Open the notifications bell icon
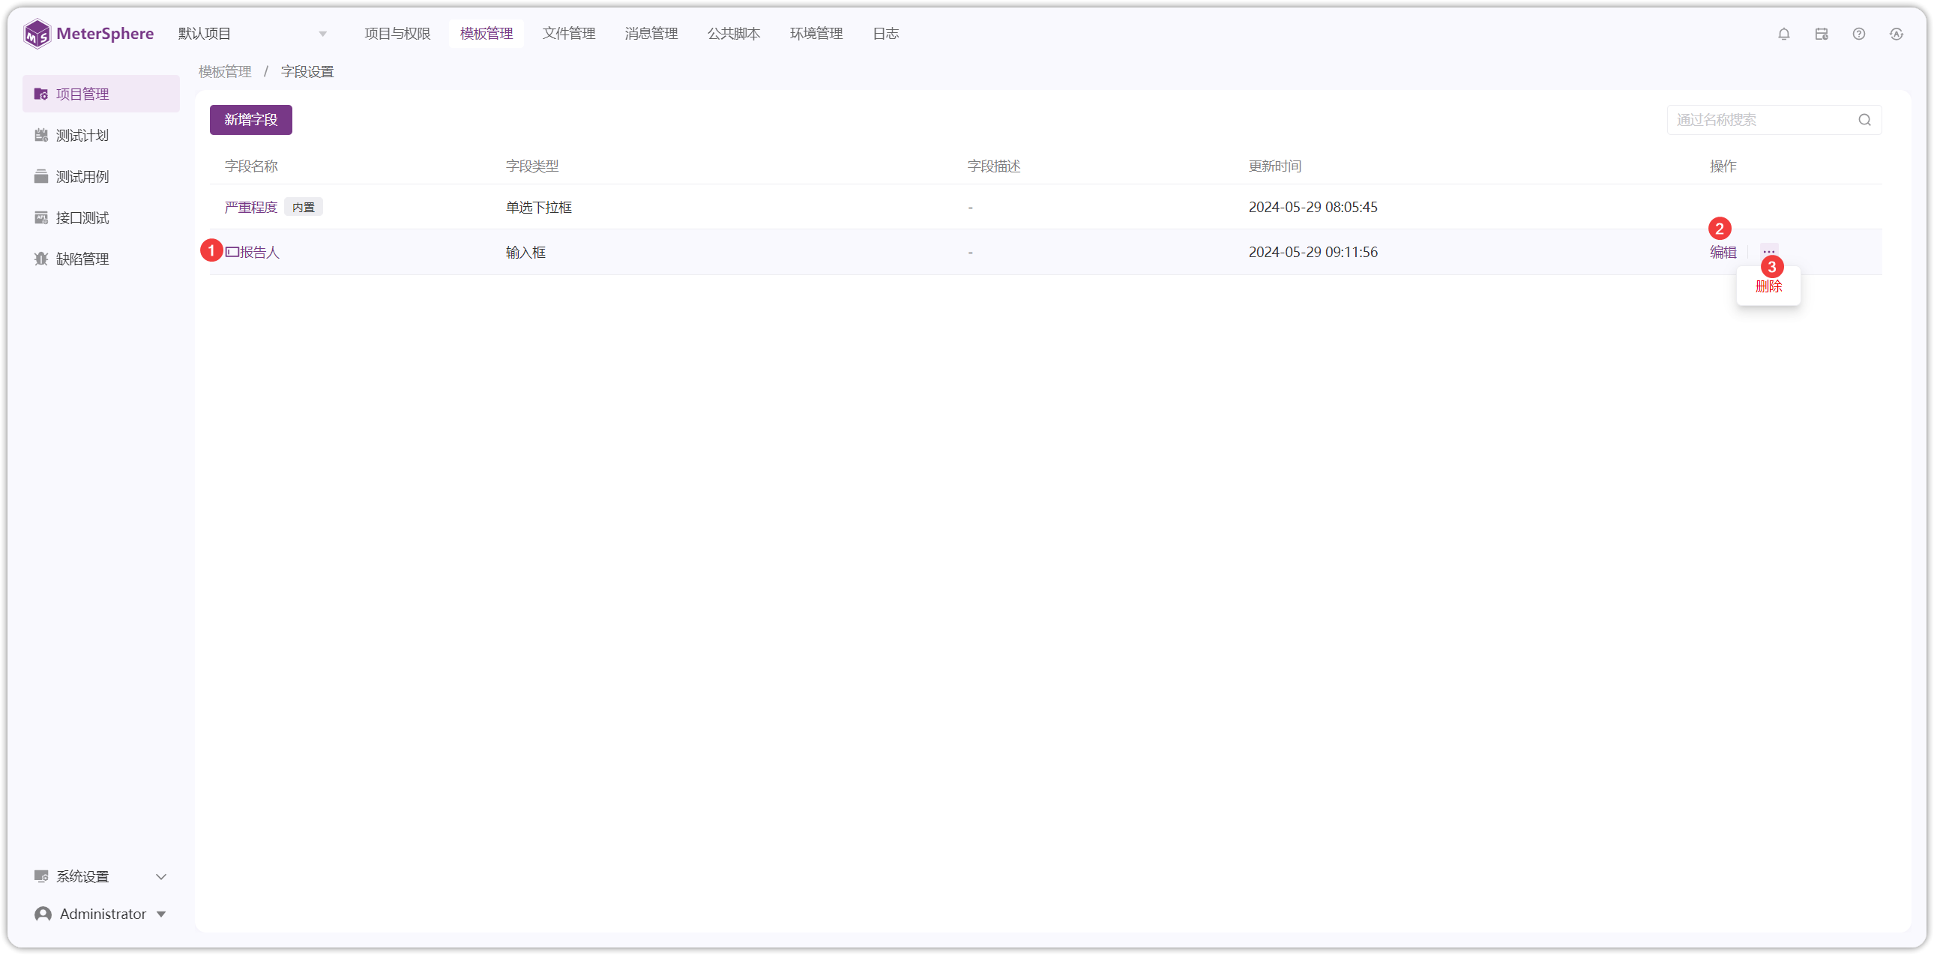This screenshot has height=955, width=1934. pos(1784,34)
